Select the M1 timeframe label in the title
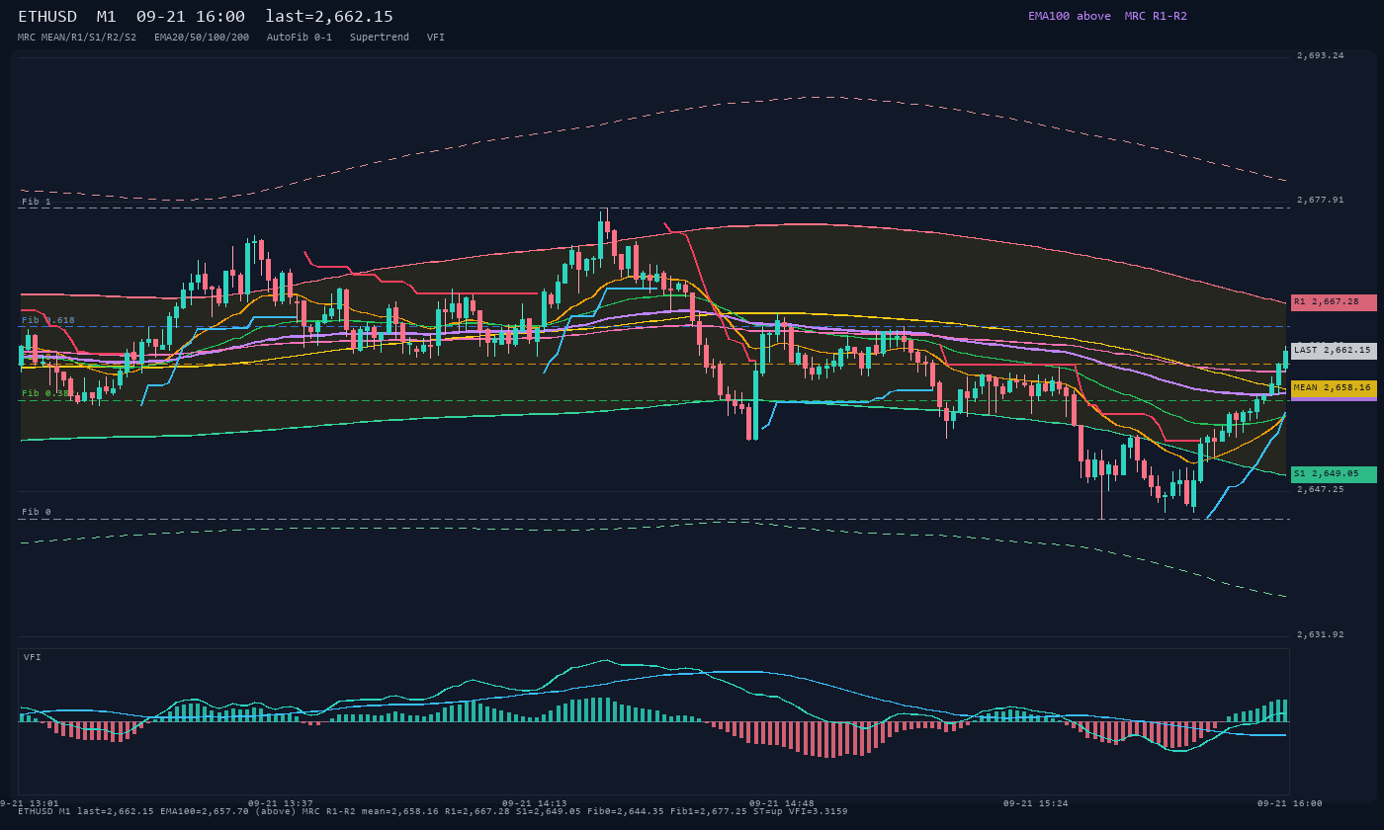This screenshot has width=1384, height=830. coord(107,17)
